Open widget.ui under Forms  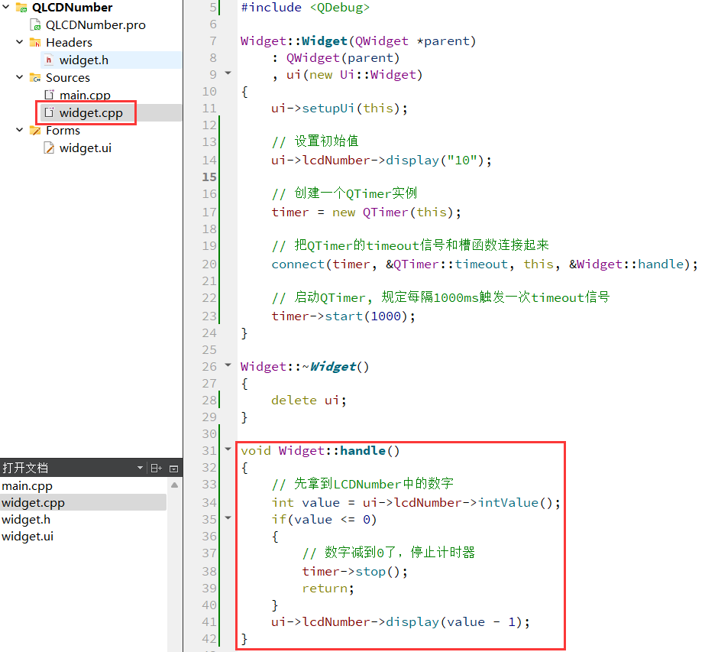pyautogui.click(x=86, y=148)
